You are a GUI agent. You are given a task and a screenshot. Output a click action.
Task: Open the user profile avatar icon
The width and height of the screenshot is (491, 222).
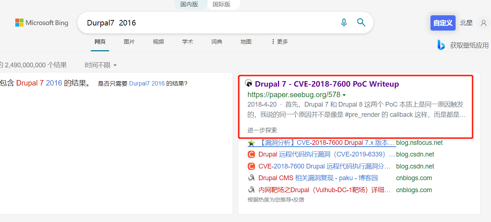pos(484,23)
